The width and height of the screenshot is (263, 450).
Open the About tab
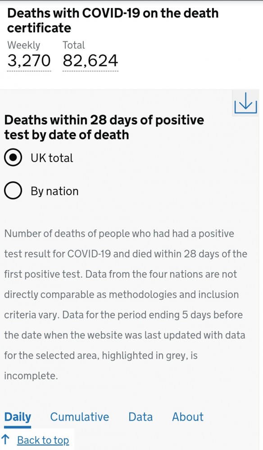pos(188,417)
